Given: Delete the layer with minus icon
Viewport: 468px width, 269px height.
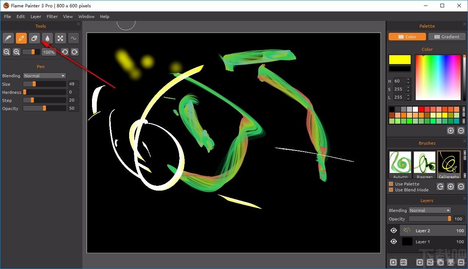Looking at the screenshot, I should [x=461, y=262].
